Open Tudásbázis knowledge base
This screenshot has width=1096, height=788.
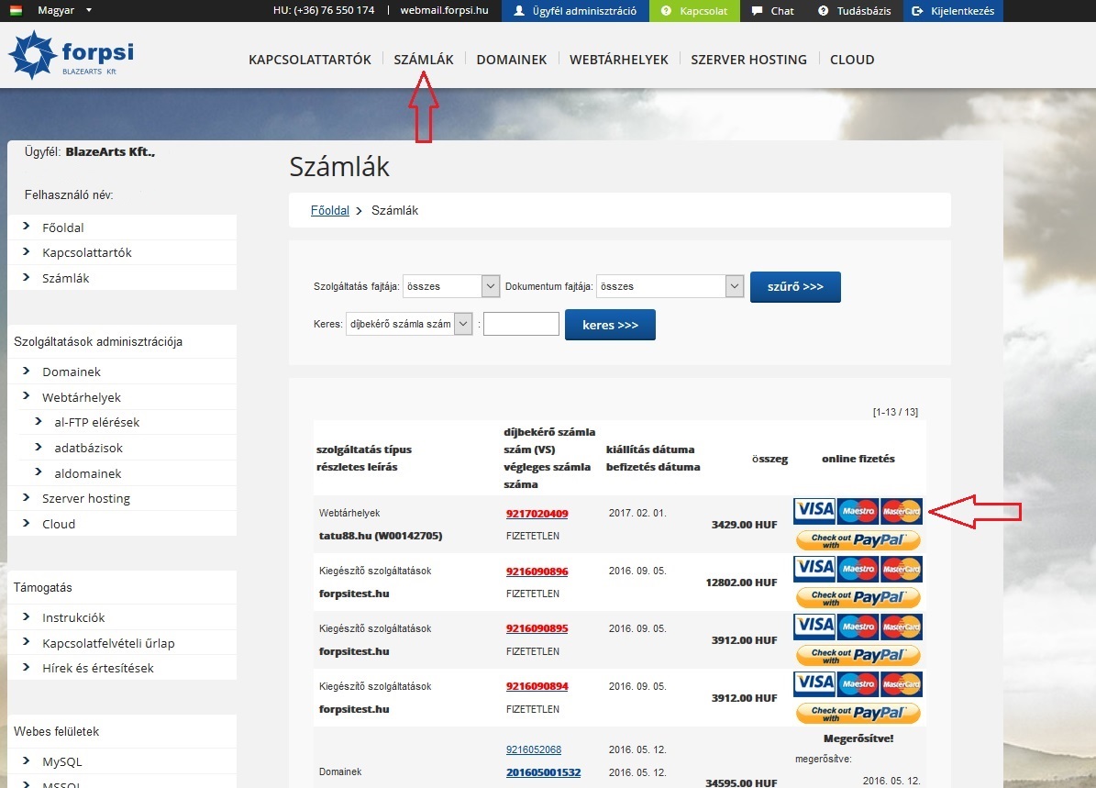(x=854, y=10)
